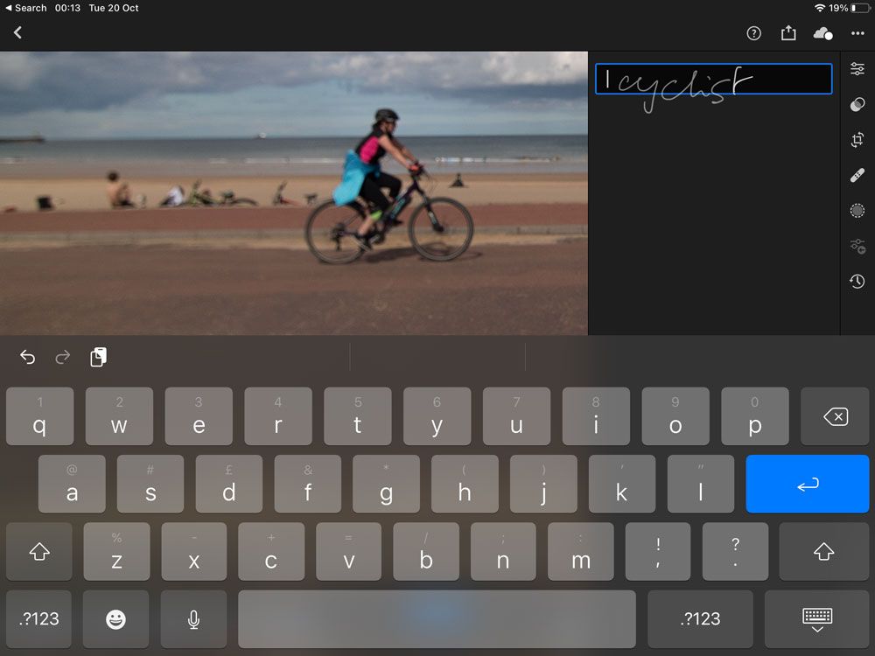Tap the Backspace key
This screenshot has width=875, height=656.
pyautogui.click(x=834, y=416)
